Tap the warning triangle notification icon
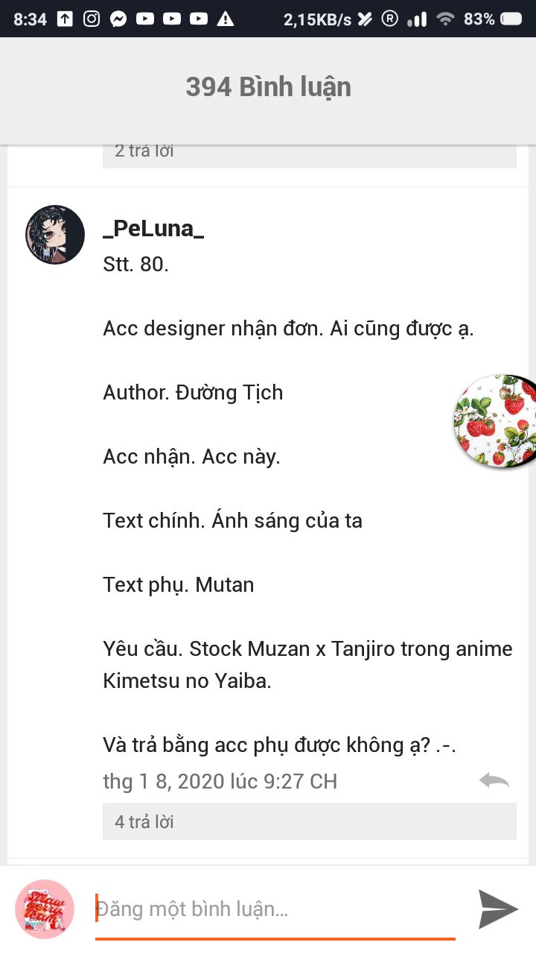Viewport: 536px width, 954px height. pos(225,19)
